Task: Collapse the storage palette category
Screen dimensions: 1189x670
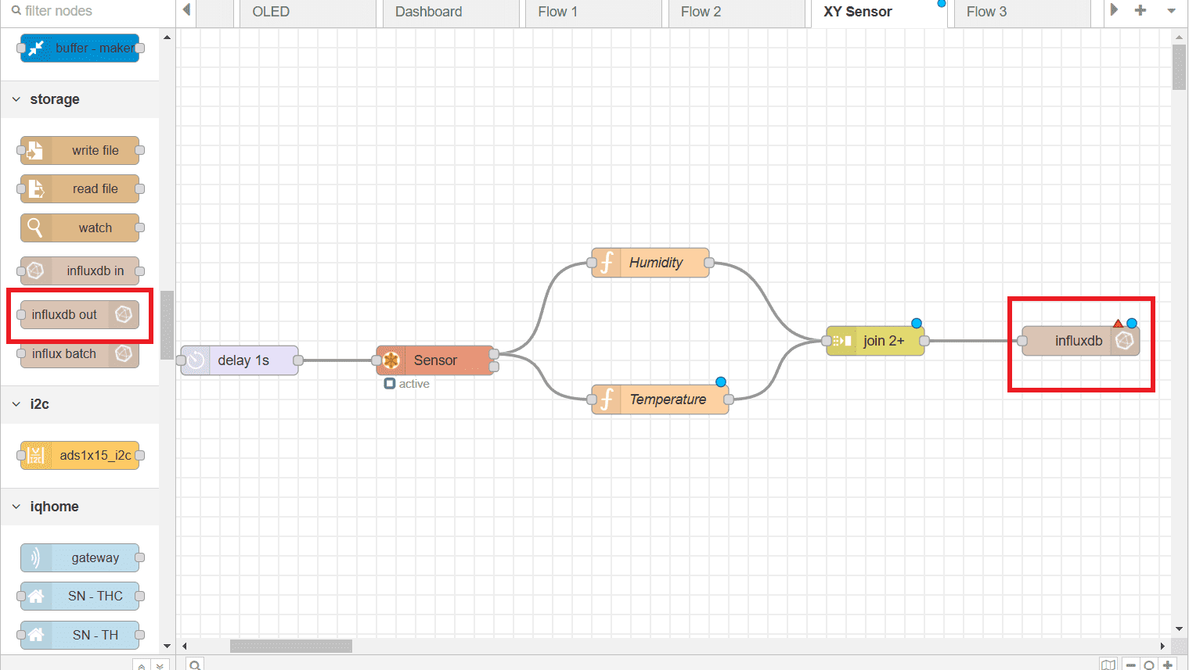Action: tap(16, 99)
